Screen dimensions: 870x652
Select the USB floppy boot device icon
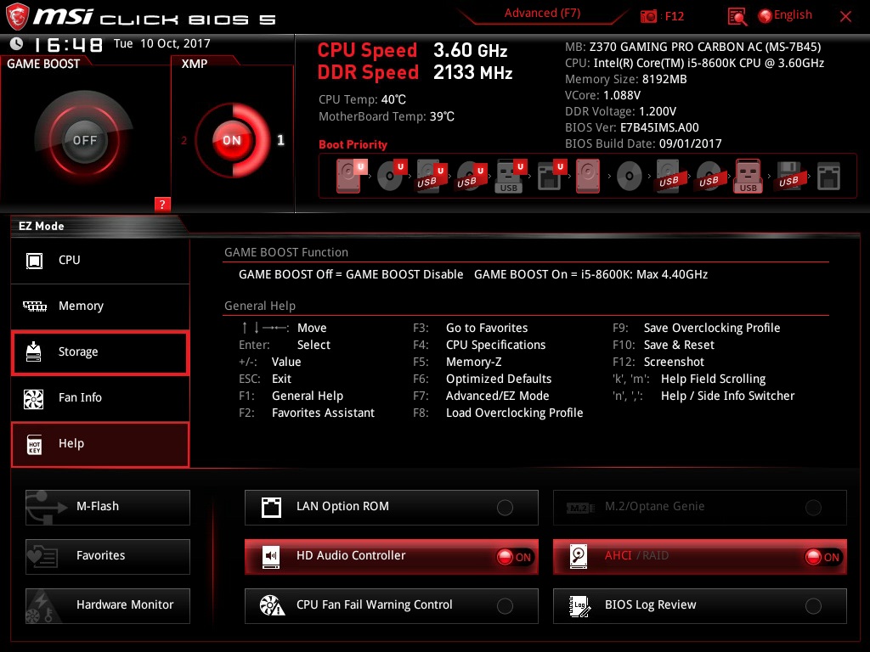(788, 176)
